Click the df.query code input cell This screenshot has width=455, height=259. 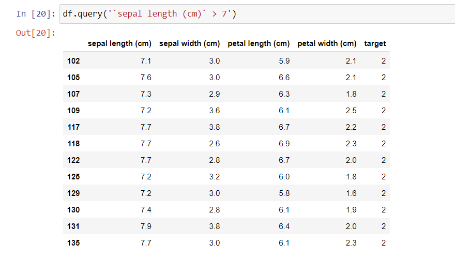(257, 14)
